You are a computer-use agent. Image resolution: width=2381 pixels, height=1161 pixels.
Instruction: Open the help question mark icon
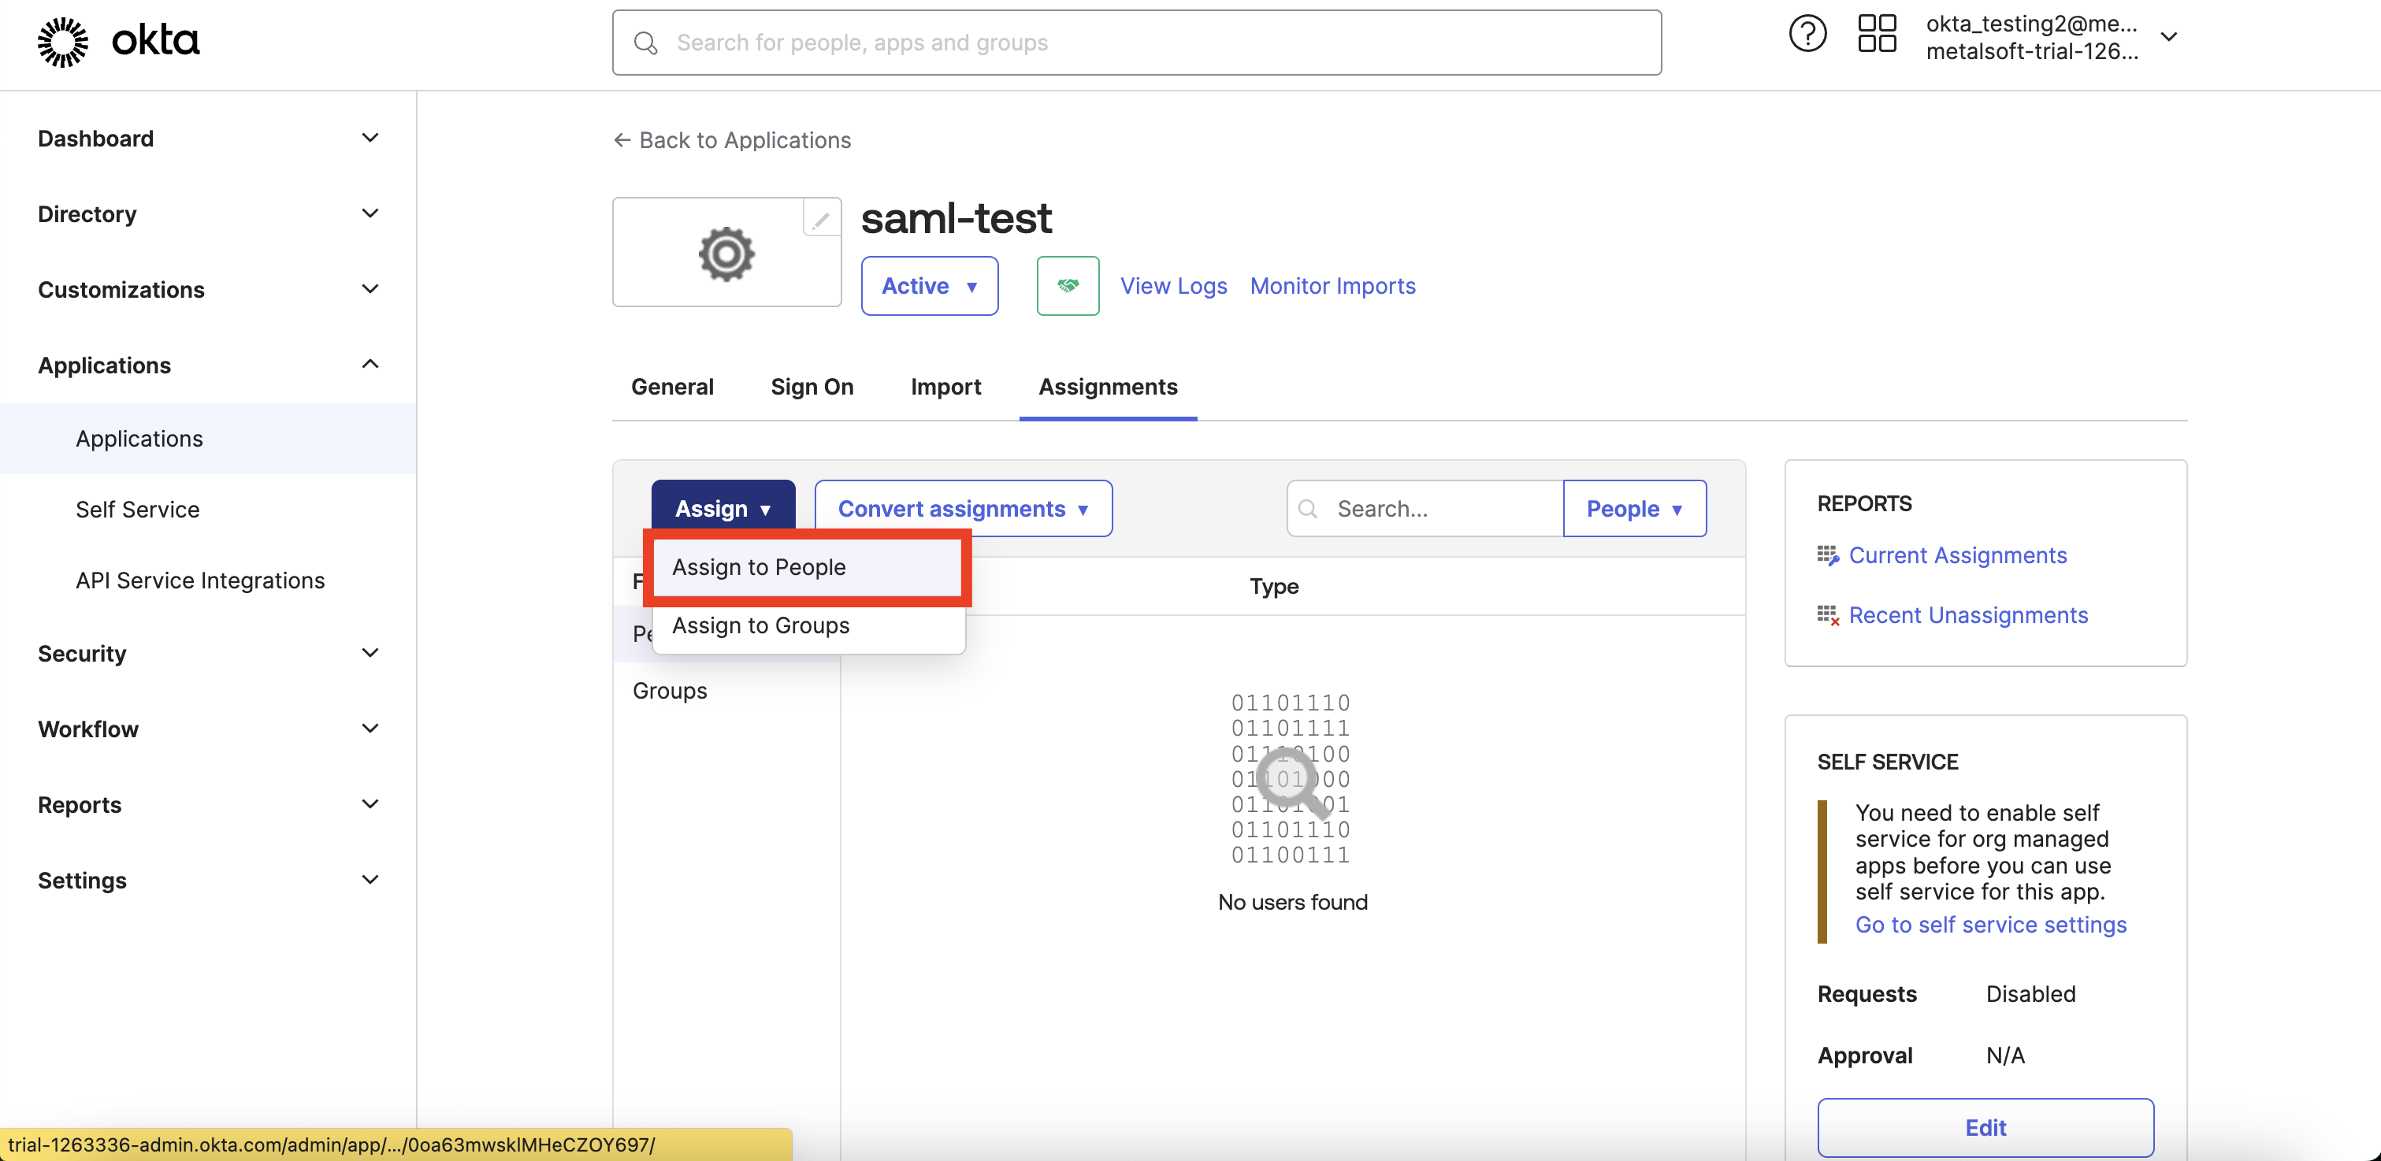point(1807,35)
